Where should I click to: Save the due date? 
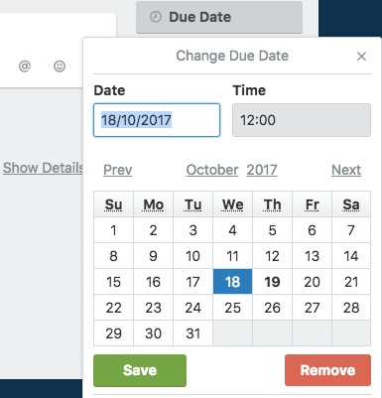coord(140,370)
